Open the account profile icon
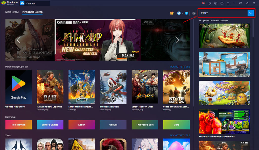Screen dimensions: 259x150 216,3
